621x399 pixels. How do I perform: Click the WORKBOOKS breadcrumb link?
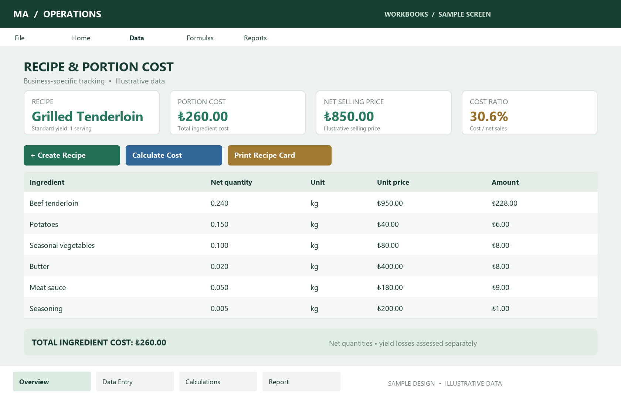[406, 14]
